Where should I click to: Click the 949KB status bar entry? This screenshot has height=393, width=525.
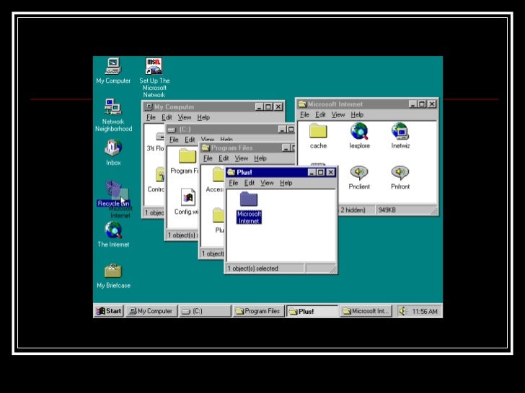[387, 210]
